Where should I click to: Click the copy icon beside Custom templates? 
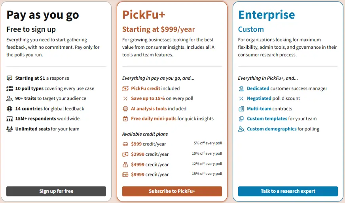(241, 119)
